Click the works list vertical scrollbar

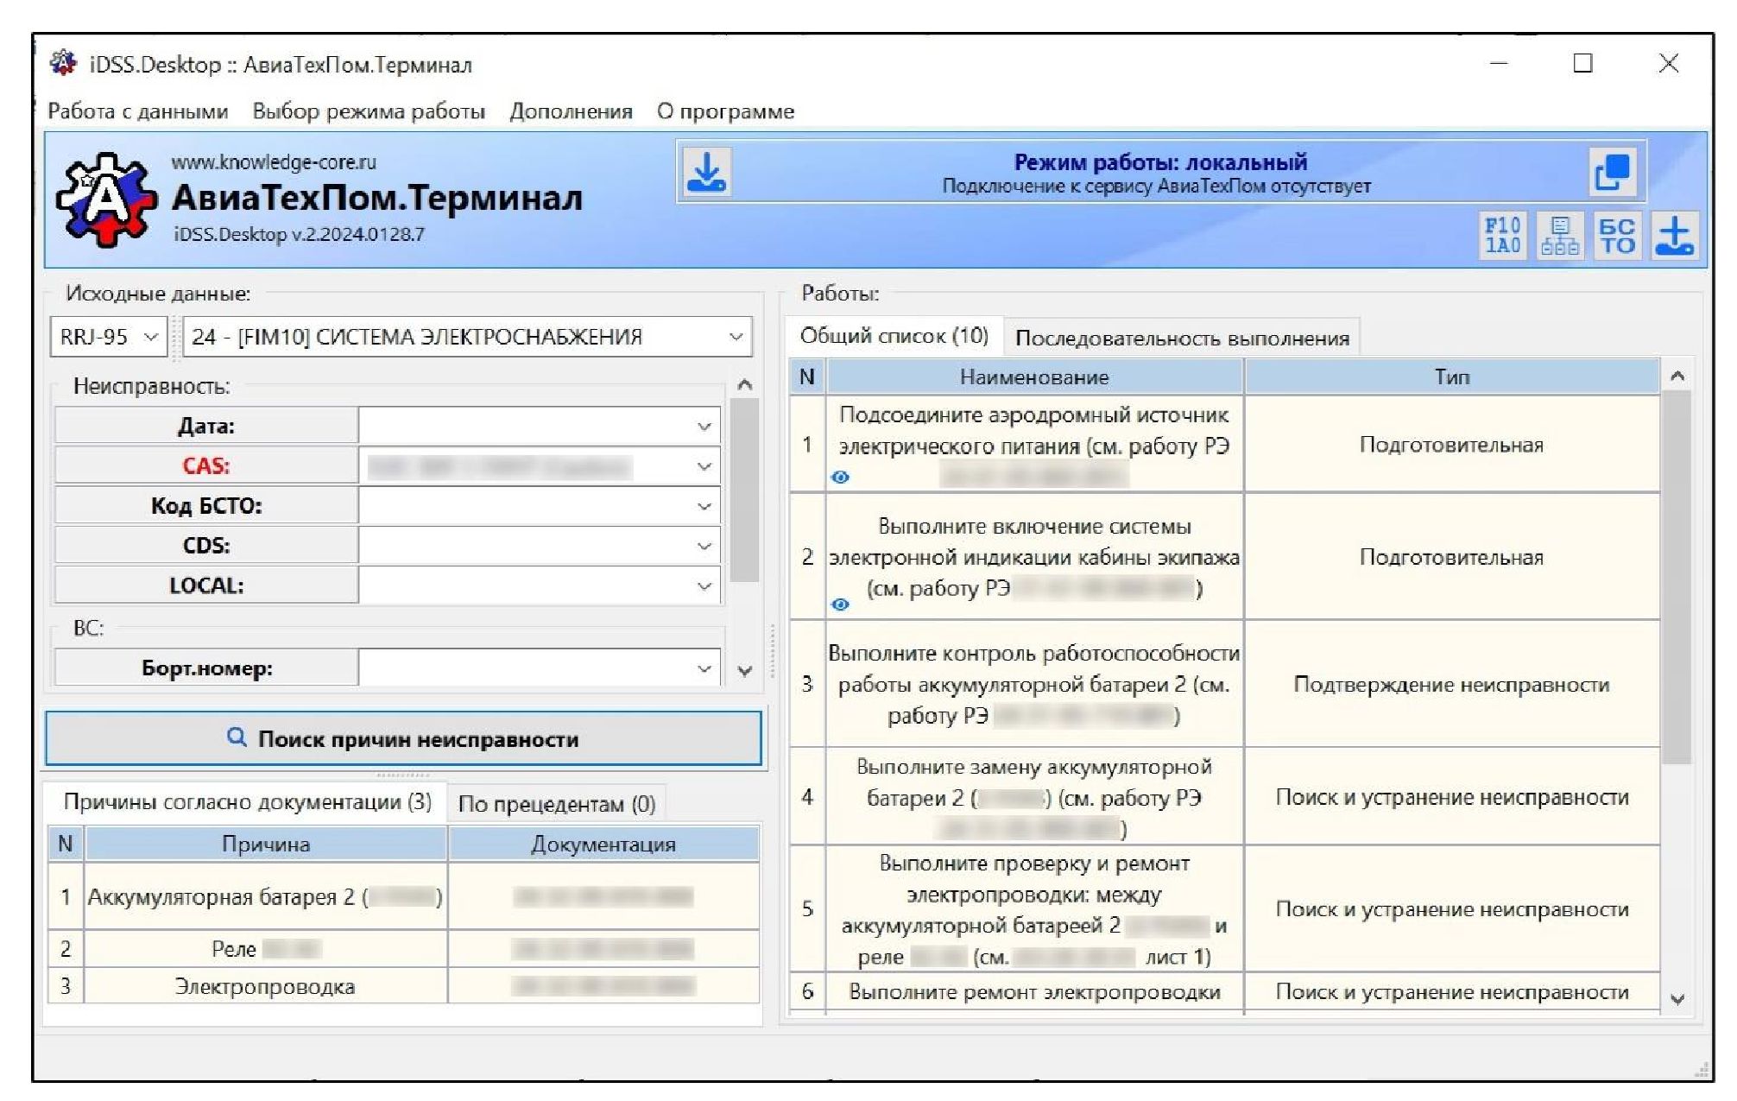point(1676,579)
